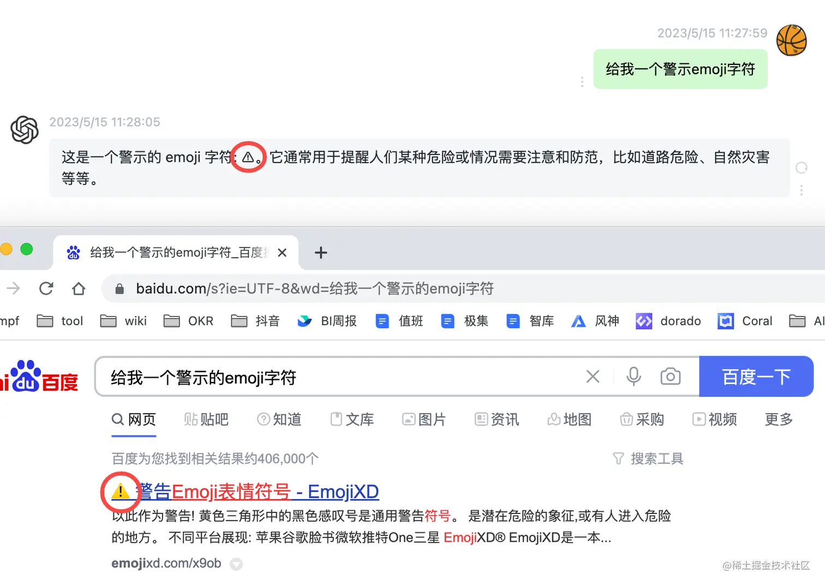Switch to the 知道 tab

click(x=279, y=420)
